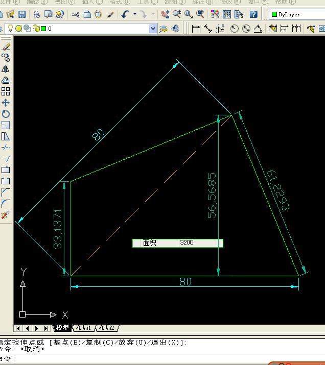Click the Print icon
The image size is (325, 365).
[x=37, y=14]
